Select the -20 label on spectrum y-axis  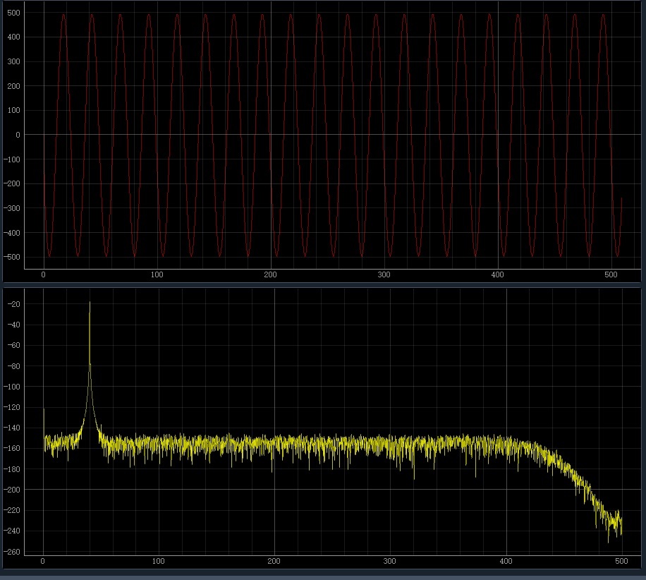[x=13, y=304]
